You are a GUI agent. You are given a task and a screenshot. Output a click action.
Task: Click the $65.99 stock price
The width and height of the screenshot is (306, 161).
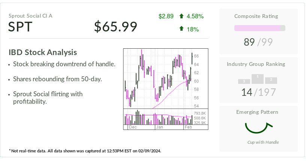115,27
